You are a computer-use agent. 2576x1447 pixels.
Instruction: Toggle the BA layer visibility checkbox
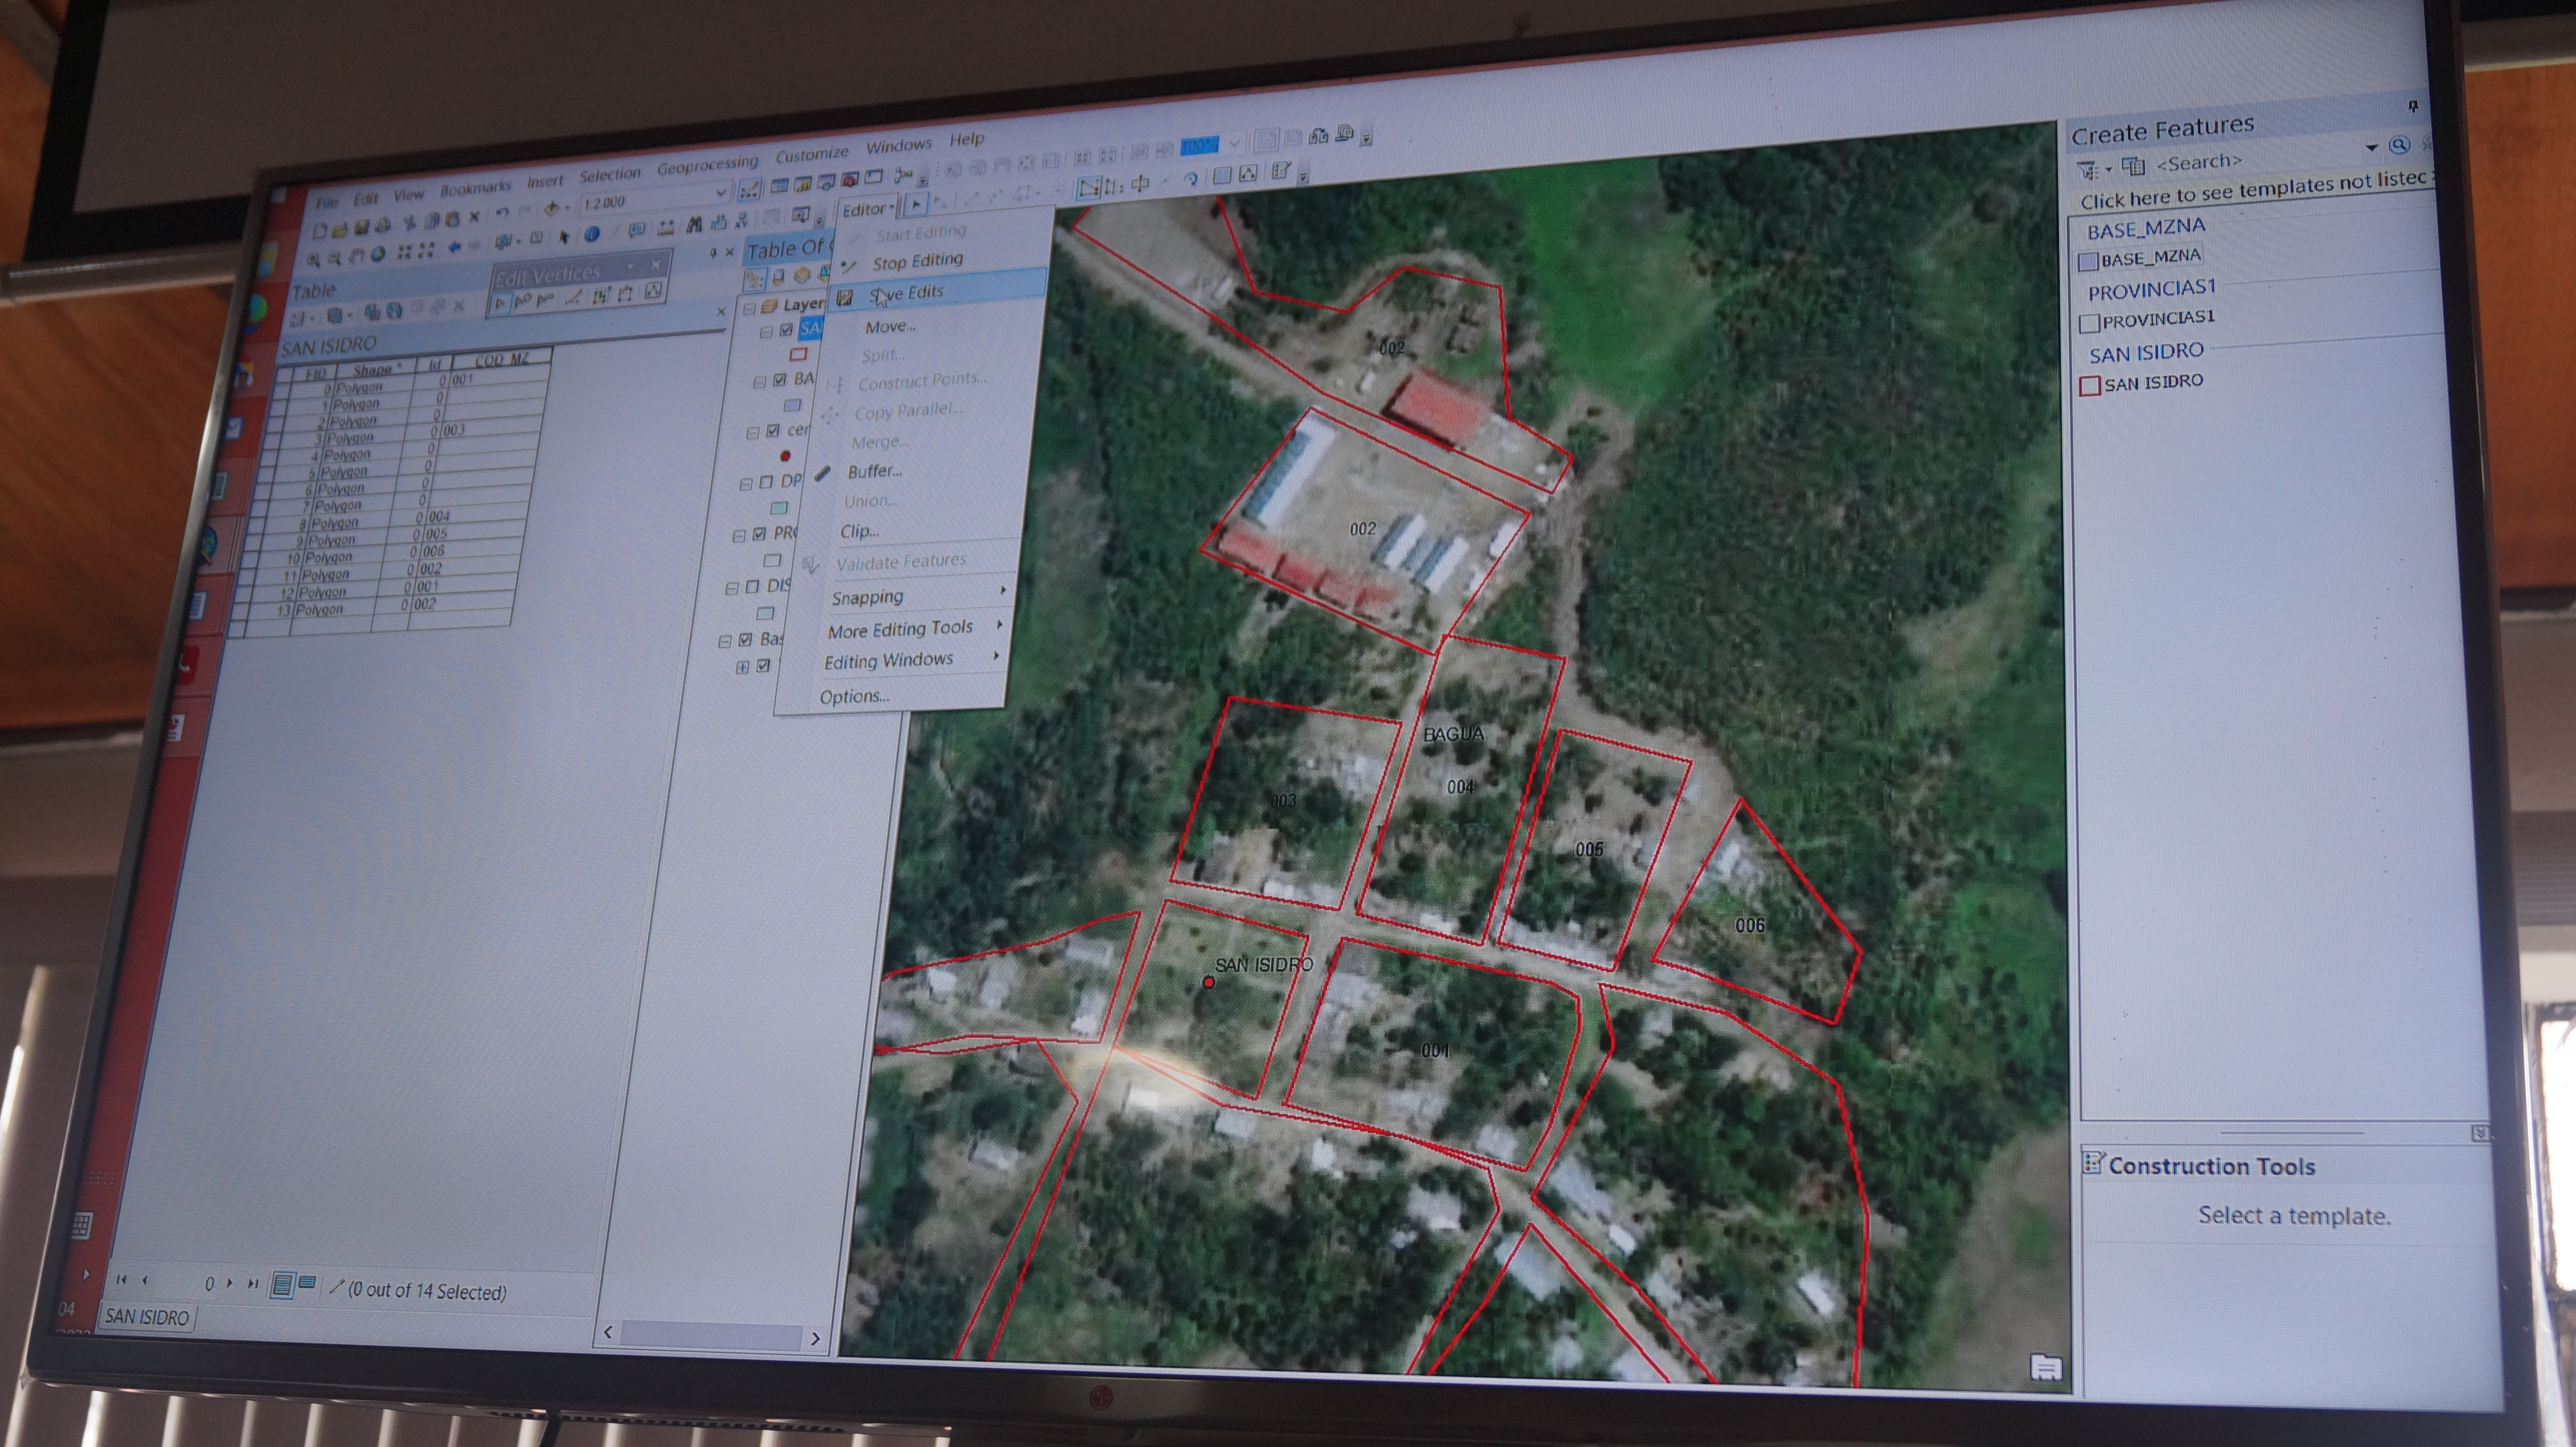point(779,380)
